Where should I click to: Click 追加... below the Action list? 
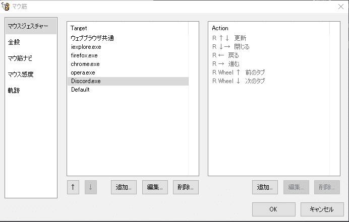[x=265, y=187]
